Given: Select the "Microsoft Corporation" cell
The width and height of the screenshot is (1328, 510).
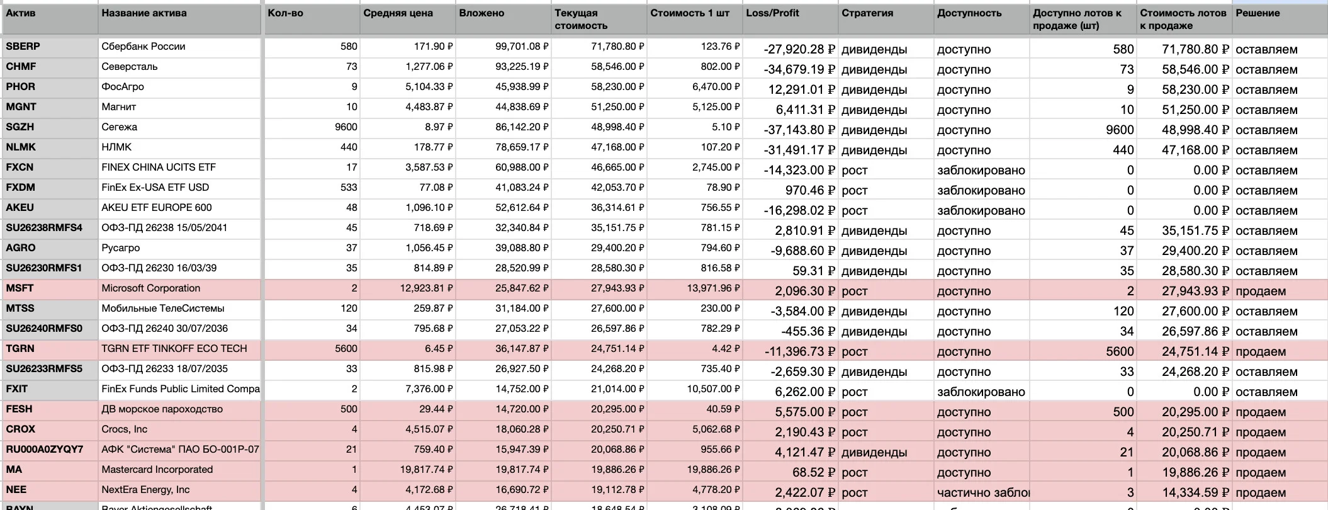Looking at the screenshot, I should [x=179, y=289].
